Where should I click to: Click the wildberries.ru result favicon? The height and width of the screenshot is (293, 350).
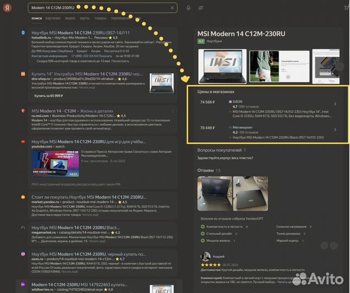[23, 284]
